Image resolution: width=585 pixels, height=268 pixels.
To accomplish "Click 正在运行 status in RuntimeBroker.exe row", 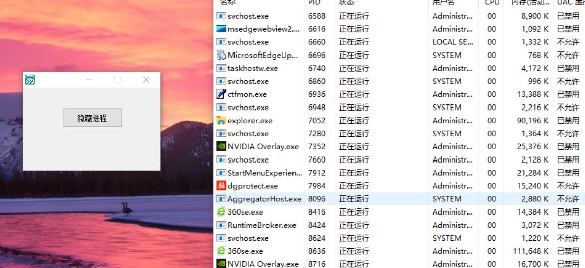I will 354,225.
